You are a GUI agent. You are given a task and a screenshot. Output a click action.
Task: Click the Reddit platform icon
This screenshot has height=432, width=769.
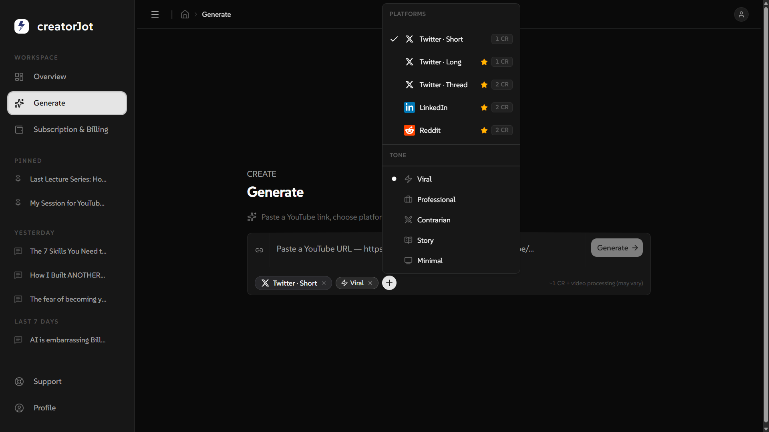(409, 130)
